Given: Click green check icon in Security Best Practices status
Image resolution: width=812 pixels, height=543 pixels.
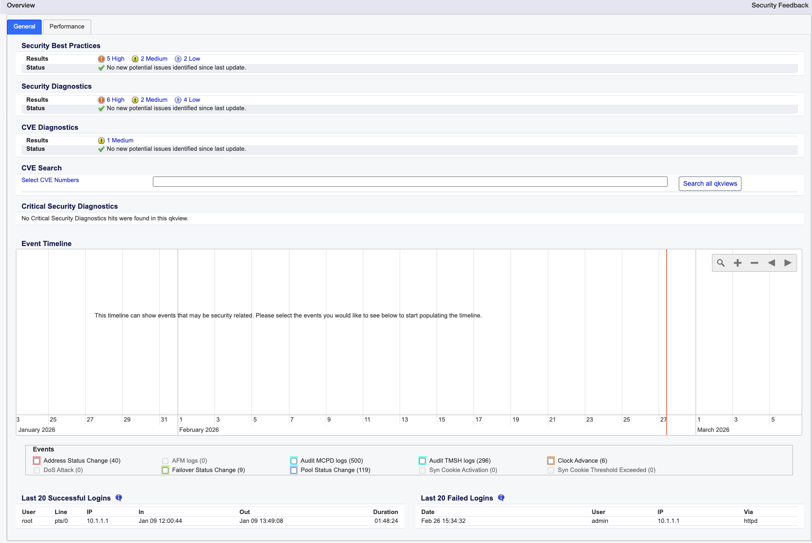Looking at the screenshot, I should (101, 68).
